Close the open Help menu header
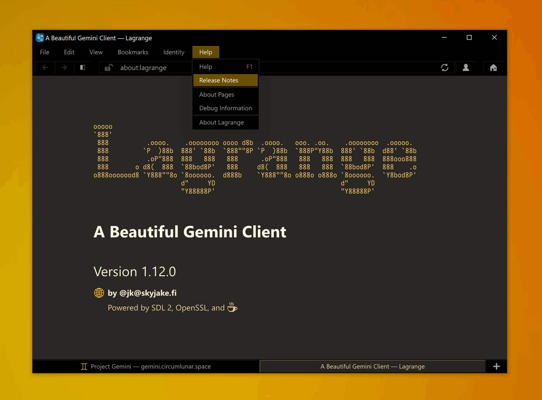The image size is (542, 400). (206, 52)
